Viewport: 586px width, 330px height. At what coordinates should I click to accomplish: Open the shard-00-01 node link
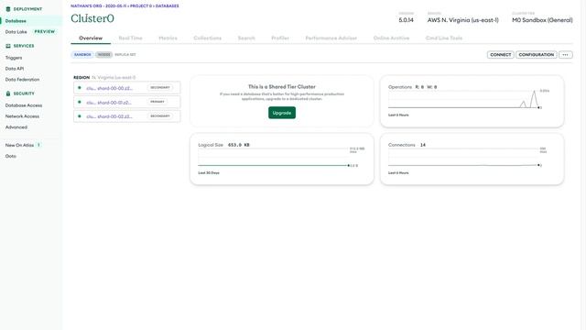(x=109, y=103)
